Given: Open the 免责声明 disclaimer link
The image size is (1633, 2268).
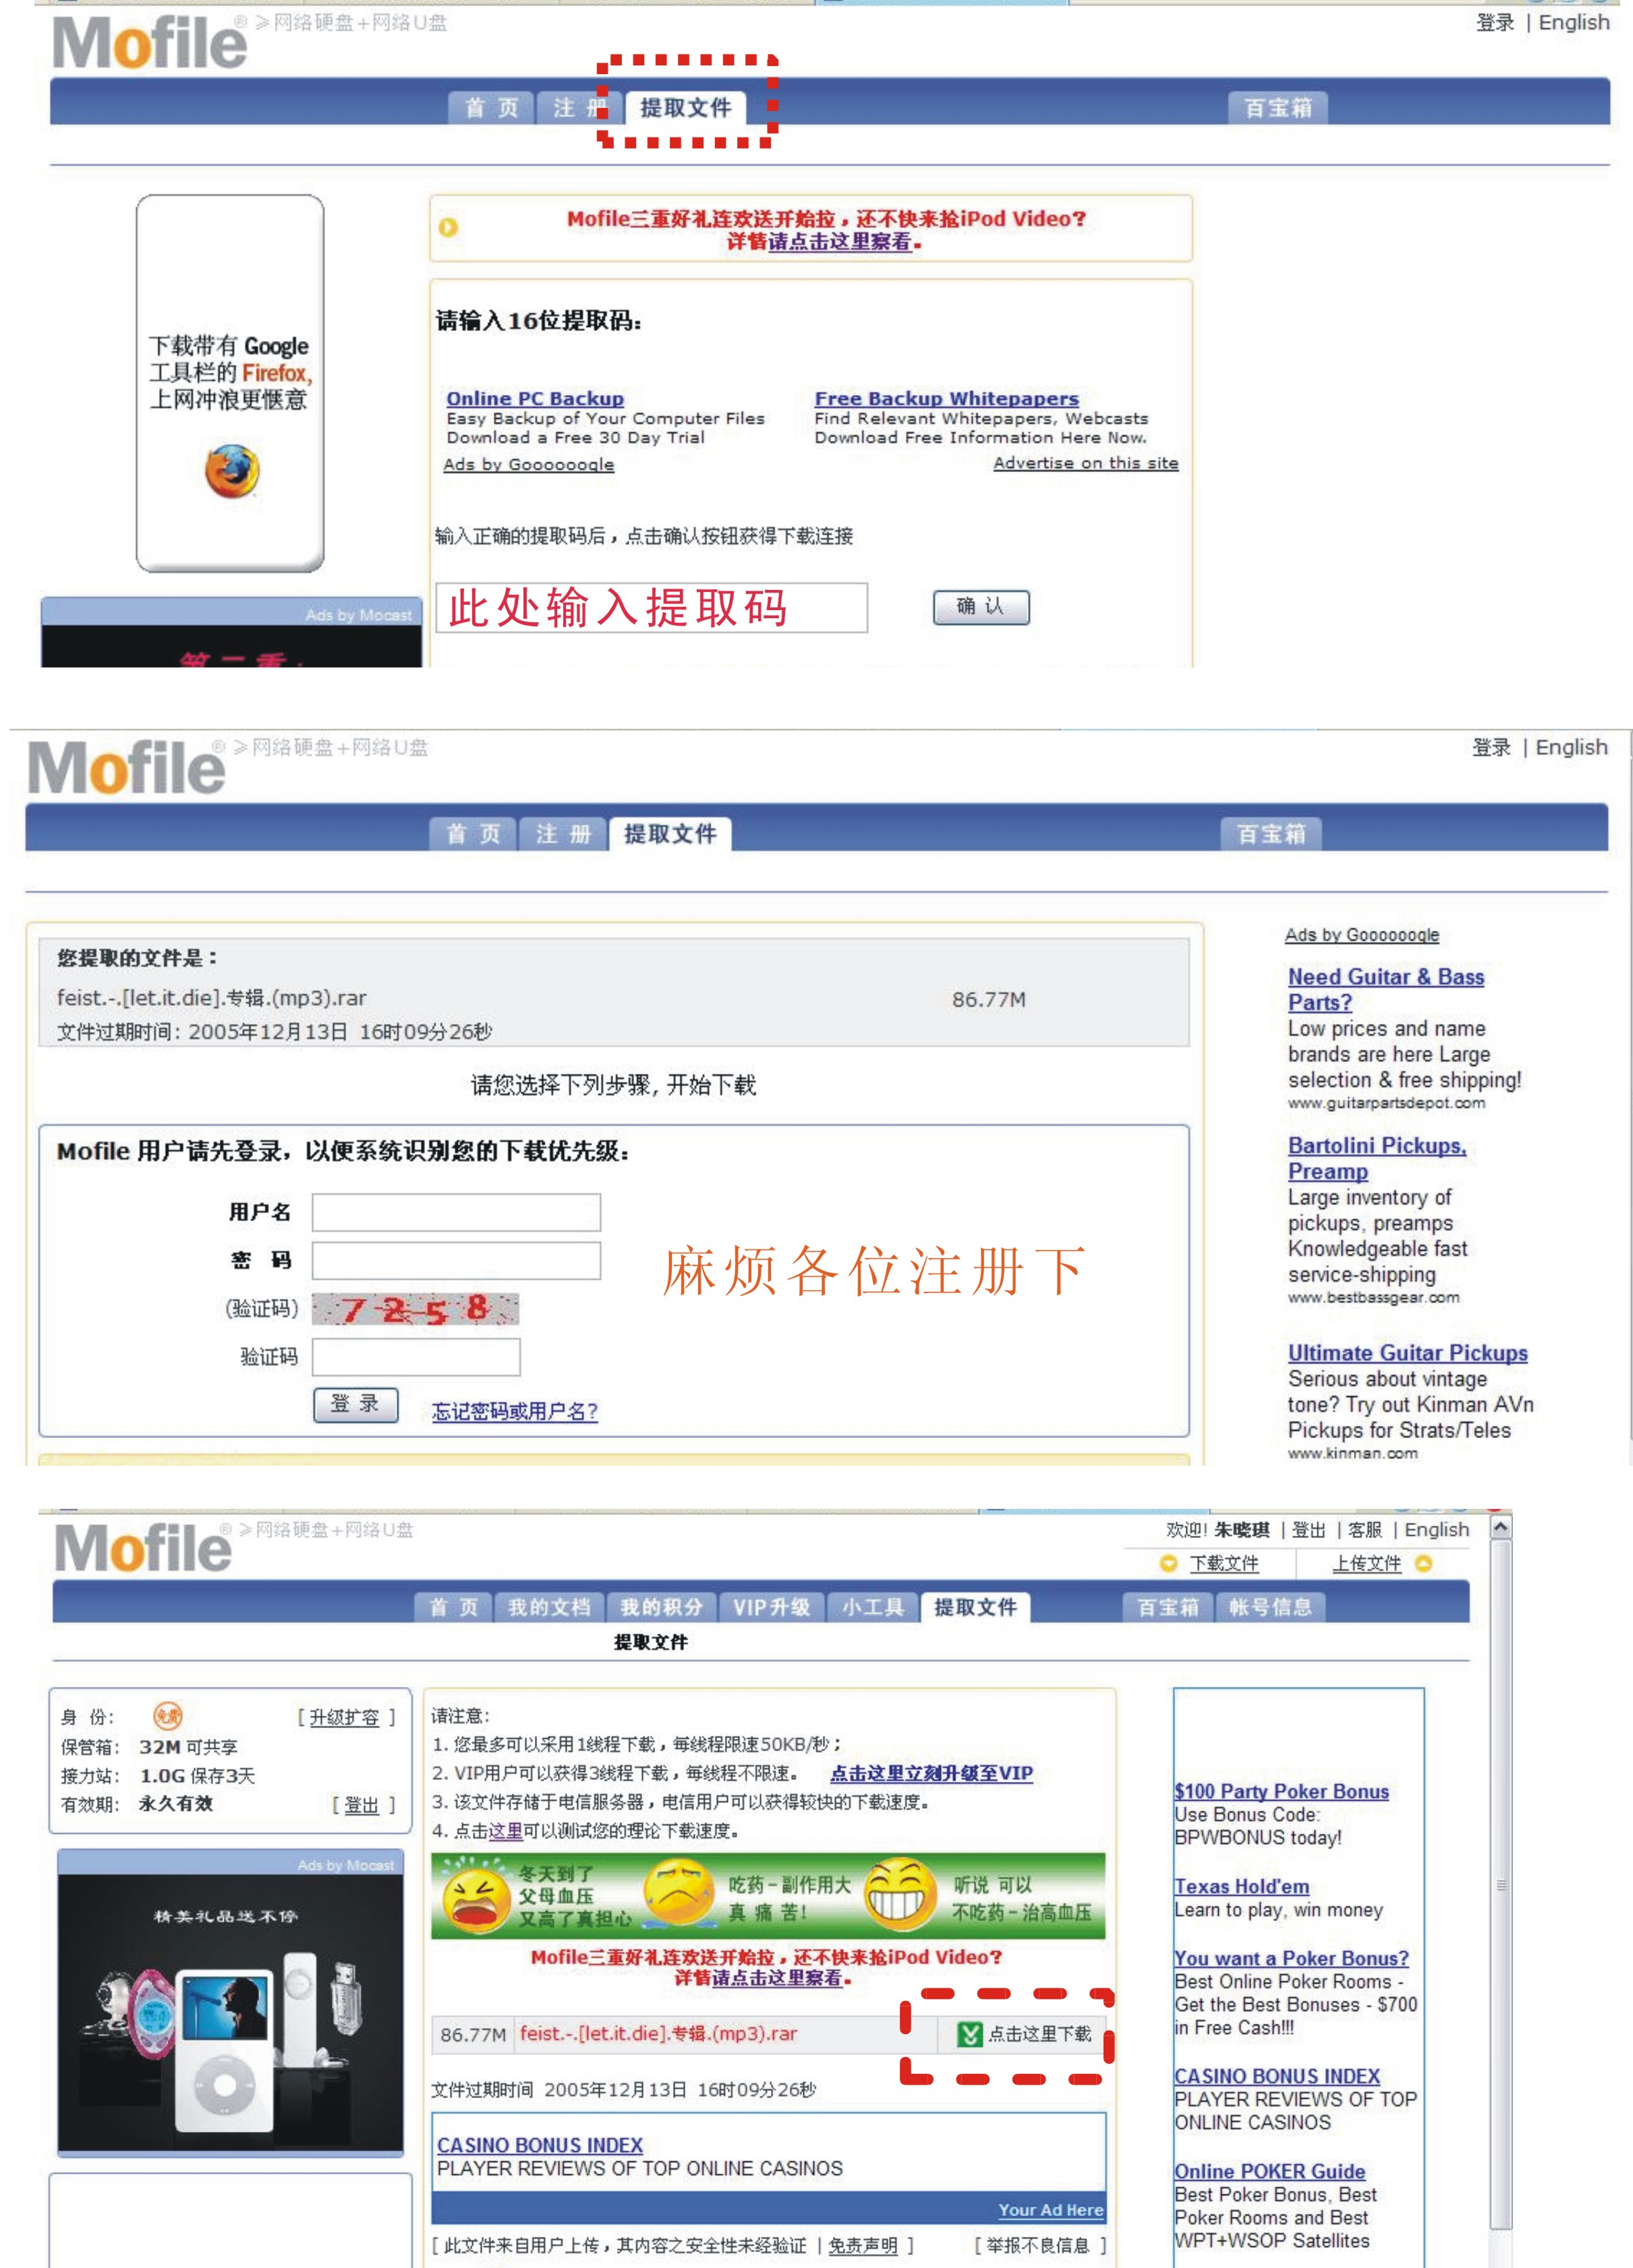Looking at the screenshot, I should pos(863,2246).
